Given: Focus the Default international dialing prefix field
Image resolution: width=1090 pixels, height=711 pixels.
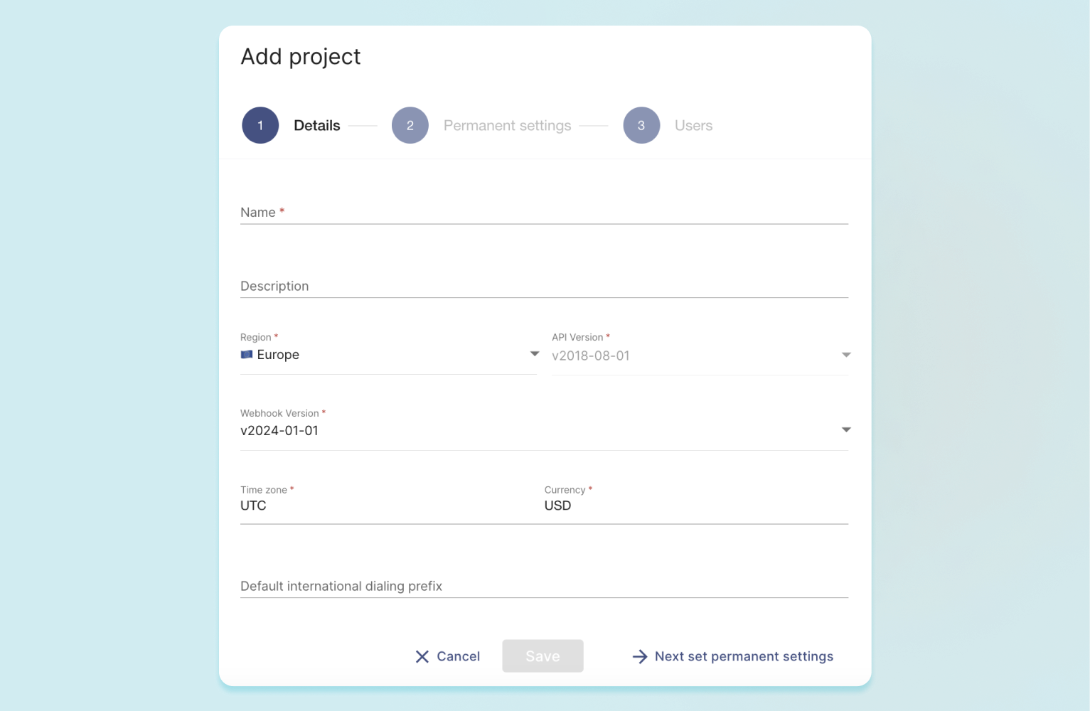Looking at the screenshot, I should pos(544,587).
